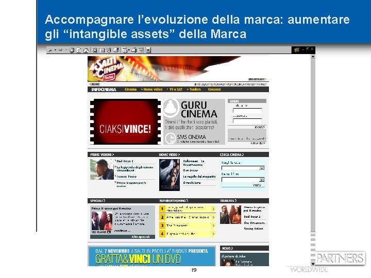
Task: Click the Altri speciali bar
Action: pyautogui.click(x=123, y=237)
